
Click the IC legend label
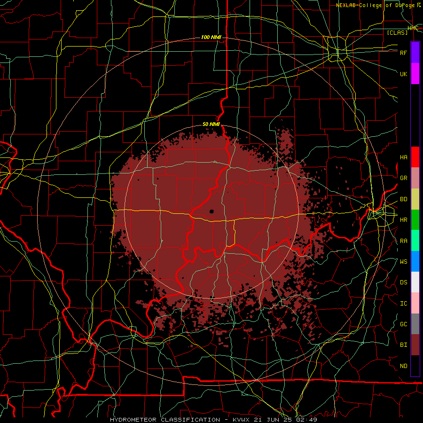click(403, 304)
